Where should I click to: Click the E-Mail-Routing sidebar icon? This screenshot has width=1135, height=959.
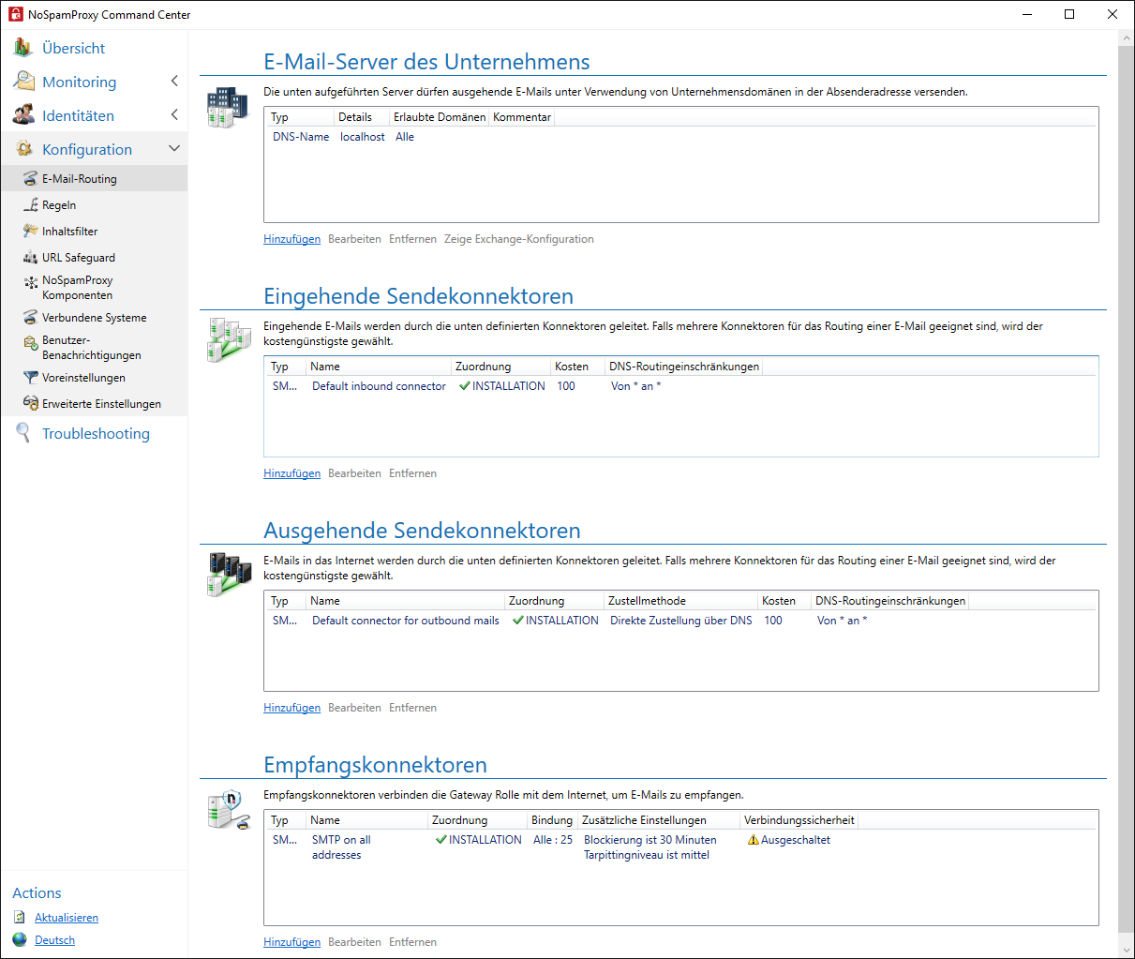pyautogui.click(x=31, y=179)
